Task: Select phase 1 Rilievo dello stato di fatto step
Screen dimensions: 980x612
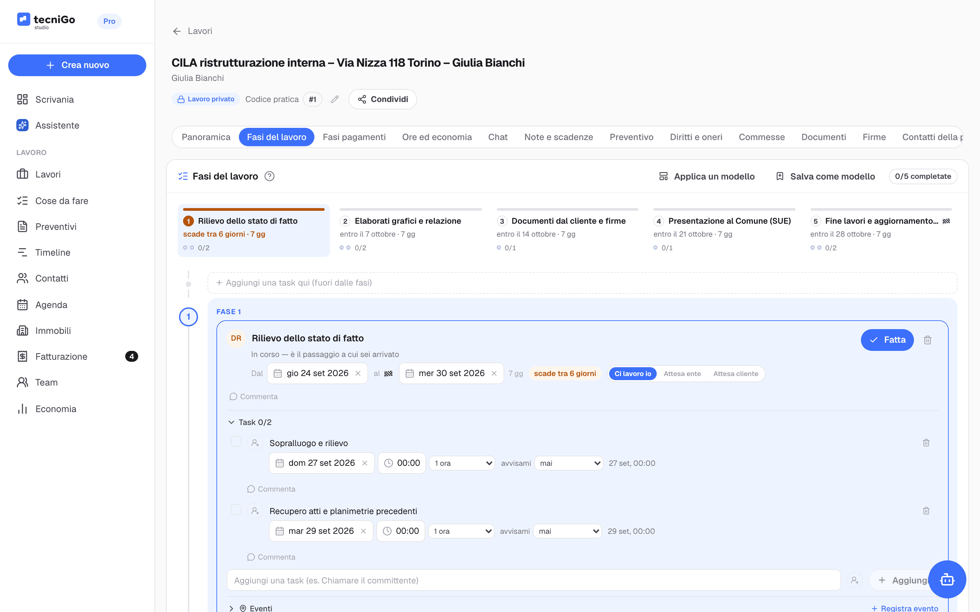Action: [x=254, y=230]
